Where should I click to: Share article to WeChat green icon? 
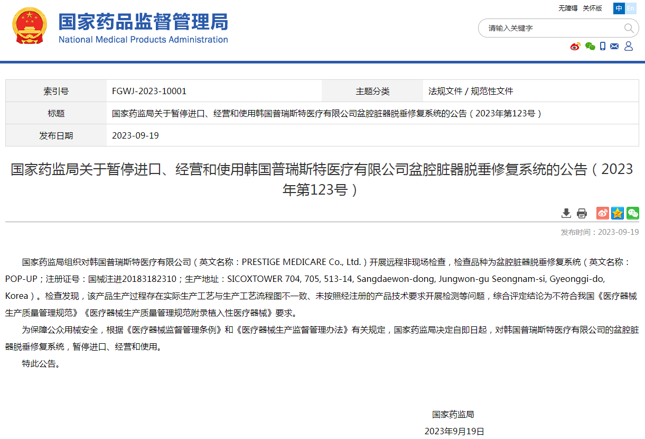633,213
